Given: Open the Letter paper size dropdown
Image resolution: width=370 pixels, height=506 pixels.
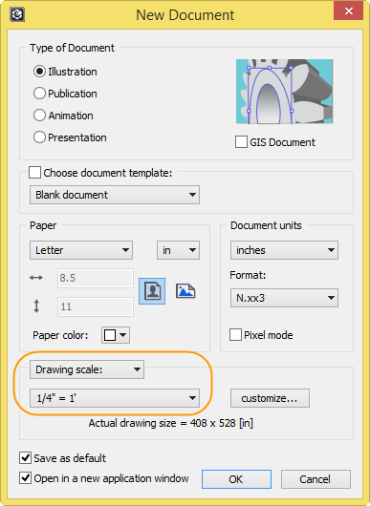Looking at the screenshot, I should click(x=81, y=250).
